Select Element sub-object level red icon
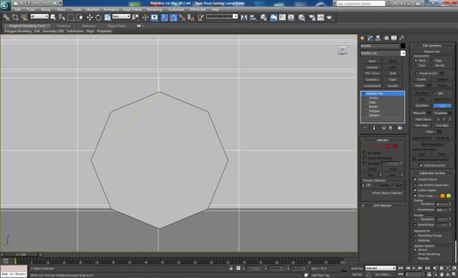Screen dimensions: 458x278 [x=395, y=146]
